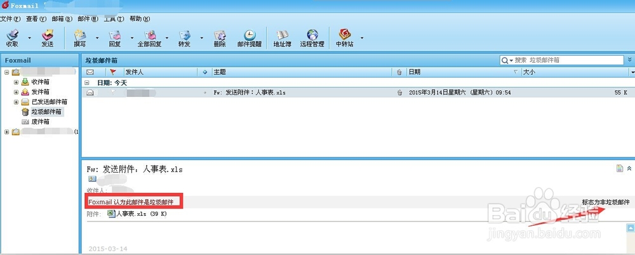Viewport: 635px width, 255px height.
Task: Expand the 已发送邮件箱 folder node
Action: pyautogui.click(x=17, y=102)
